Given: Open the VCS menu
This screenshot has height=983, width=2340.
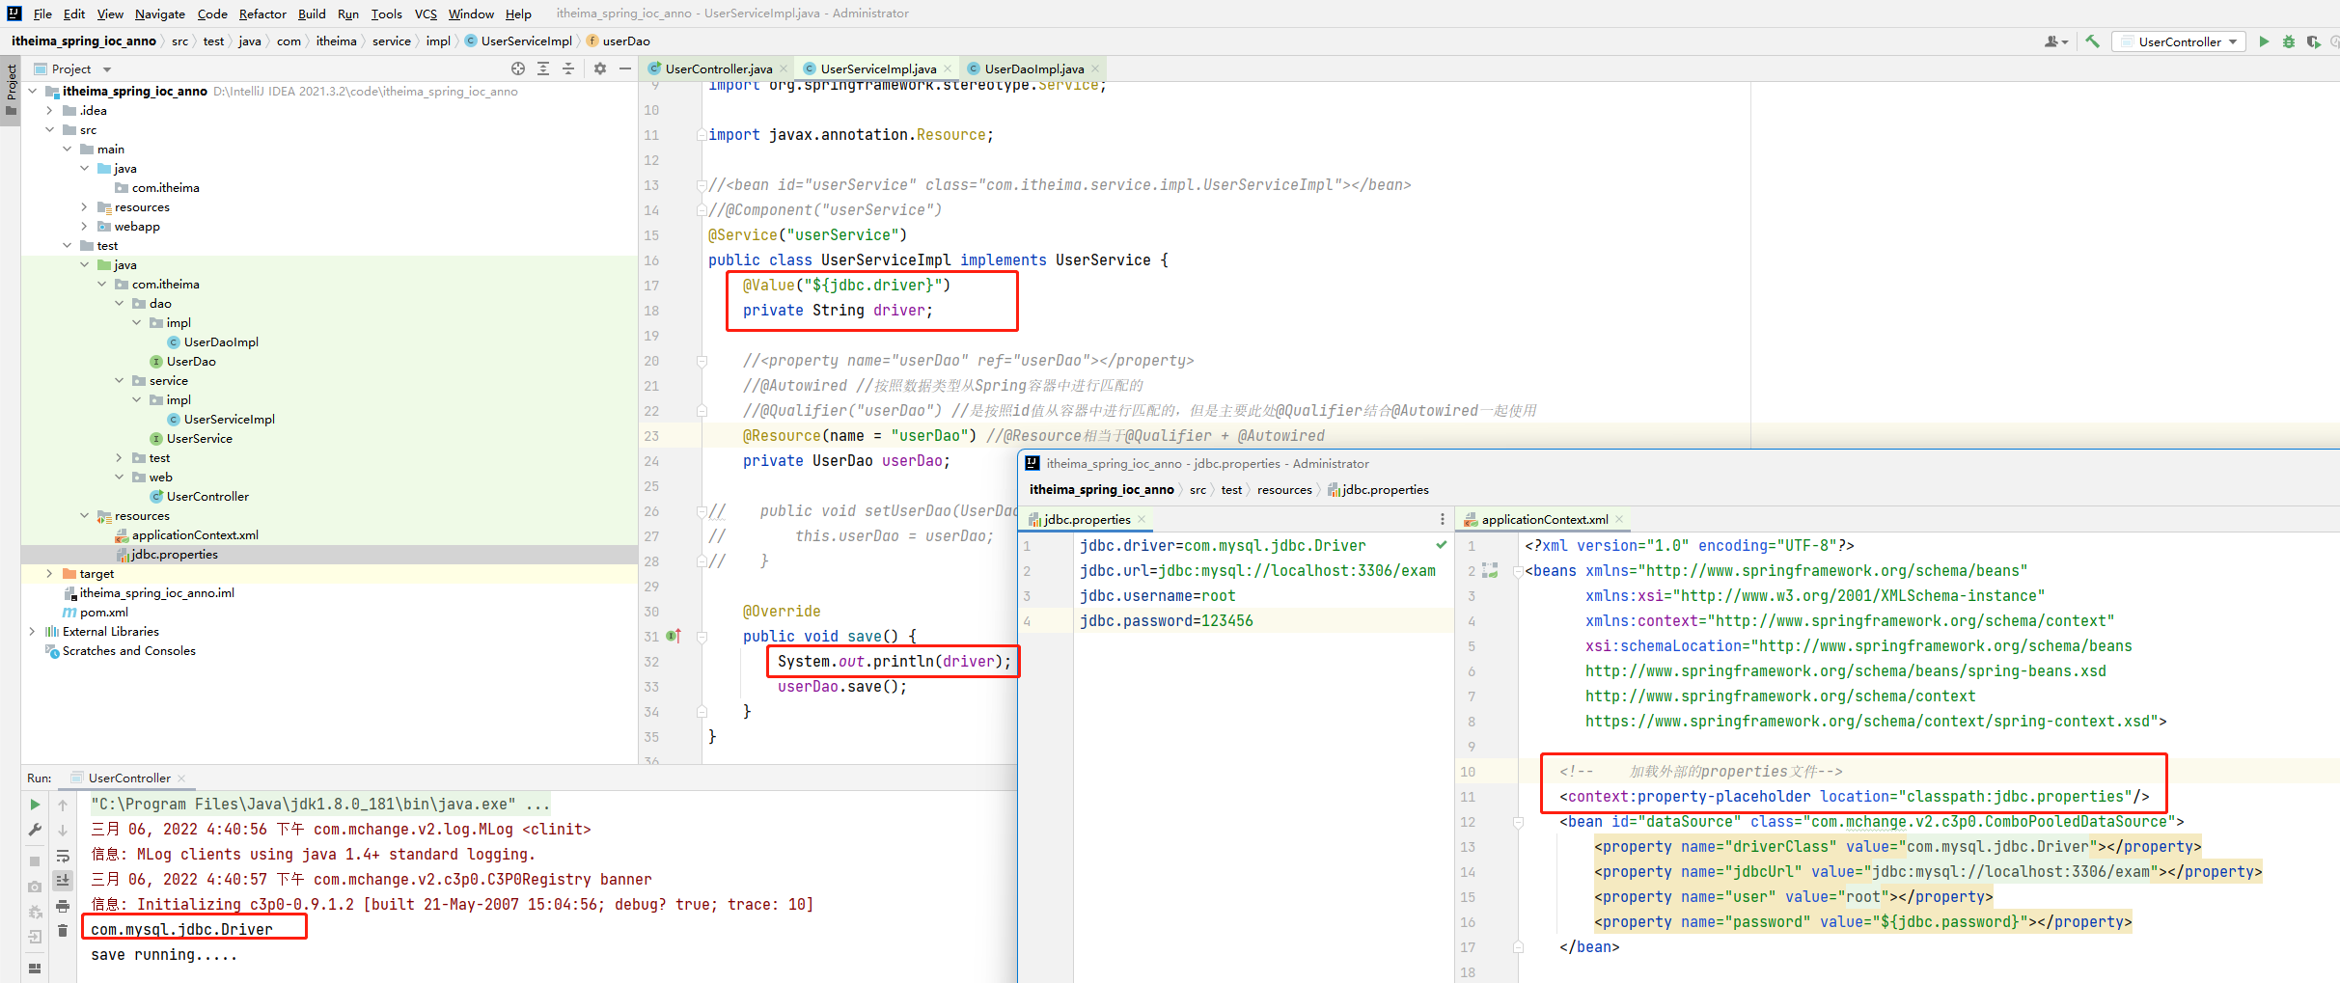Looking at the screenshot, I should click(426, 14).
